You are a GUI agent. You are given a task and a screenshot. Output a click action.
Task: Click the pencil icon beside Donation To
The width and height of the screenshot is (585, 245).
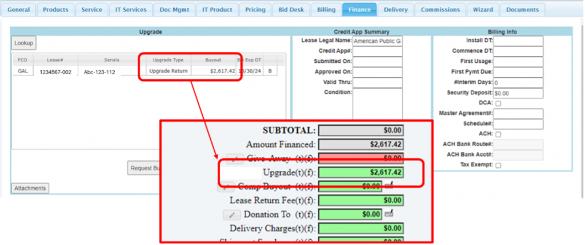pyautogui.click(x=231, y=215)
